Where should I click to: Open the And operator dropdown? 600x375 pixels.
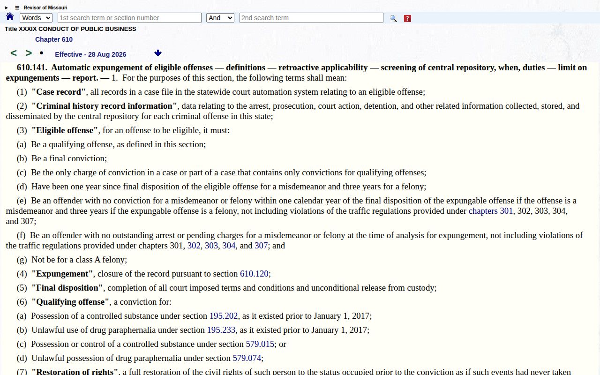[220, 18]
